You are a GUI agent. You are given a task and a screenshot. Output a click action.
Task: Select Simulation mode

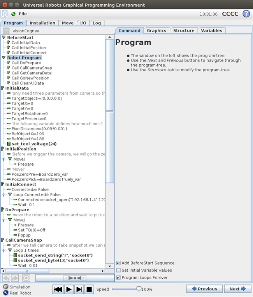click(x=6, y=287)
